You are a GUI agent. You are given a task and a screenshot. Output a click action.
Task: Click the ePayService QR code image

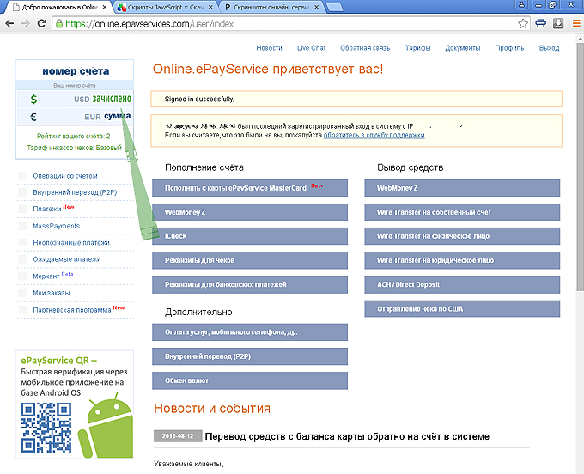(46, 428)
